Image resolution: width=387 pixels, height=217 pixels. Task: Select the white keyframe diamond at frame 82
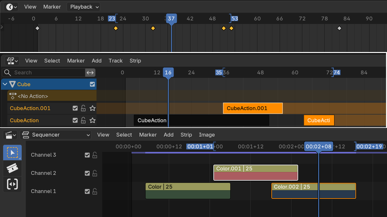339,28
